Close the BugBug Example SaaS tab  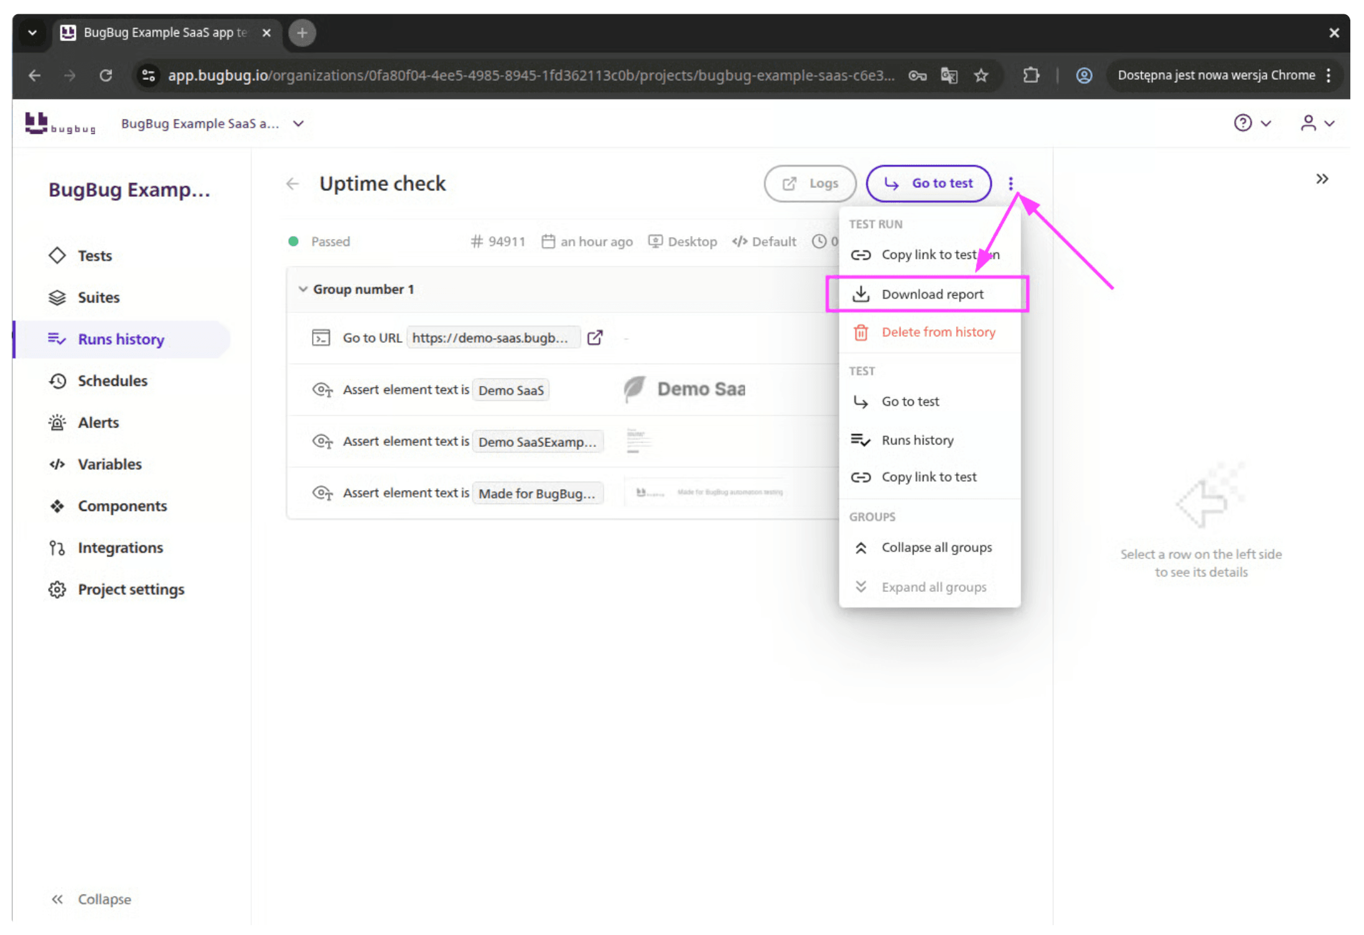point(266,32)
